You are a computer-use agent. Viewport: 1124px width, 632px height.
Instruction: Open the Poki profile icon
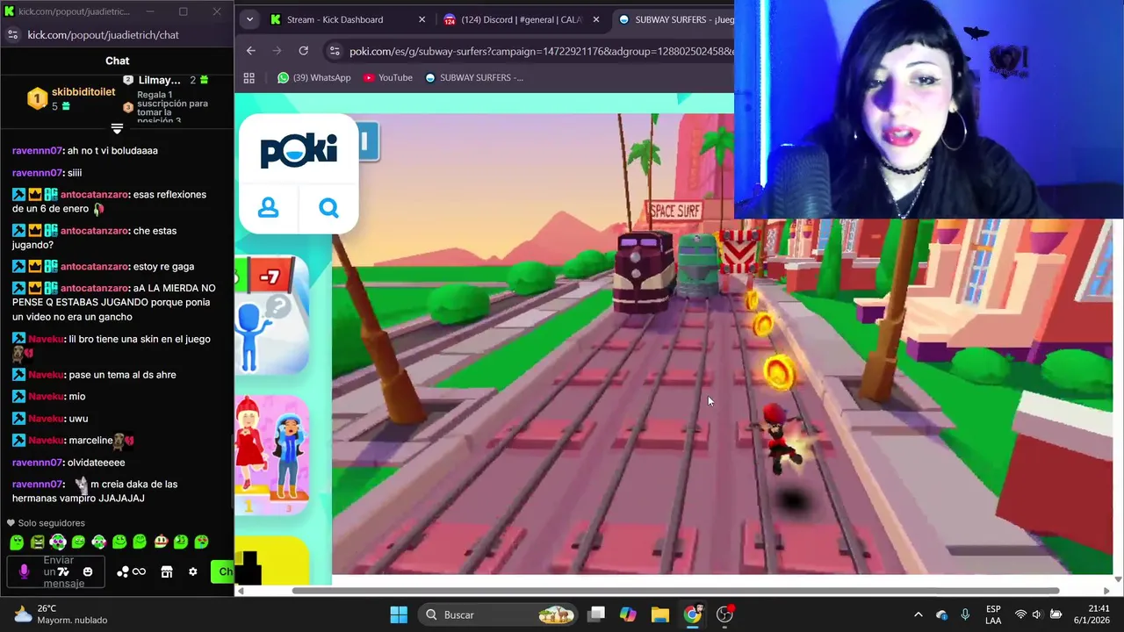pyautogui.click(x=268, y=208)
